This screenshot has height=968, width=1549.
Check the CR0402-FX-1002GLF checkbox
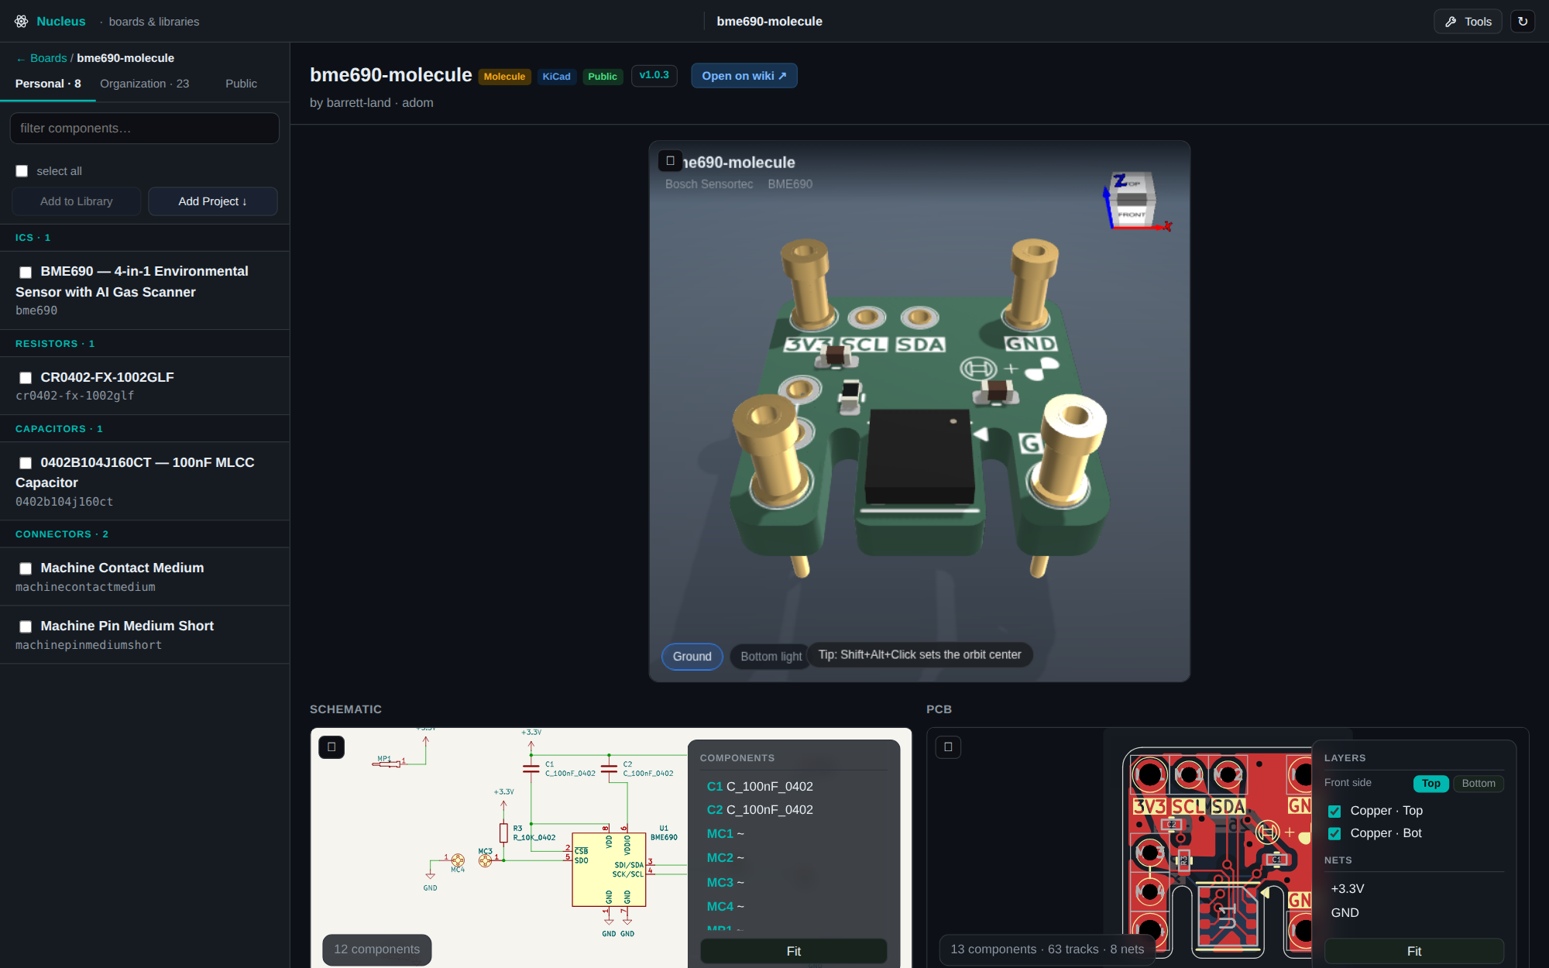point(26,378)
